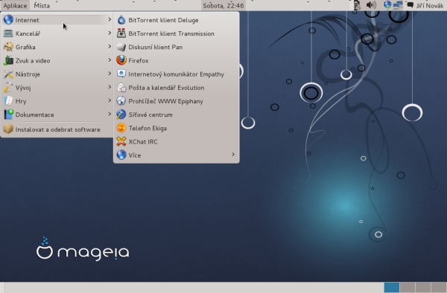
Task: Expand the Více submenu
Action: 176,155
